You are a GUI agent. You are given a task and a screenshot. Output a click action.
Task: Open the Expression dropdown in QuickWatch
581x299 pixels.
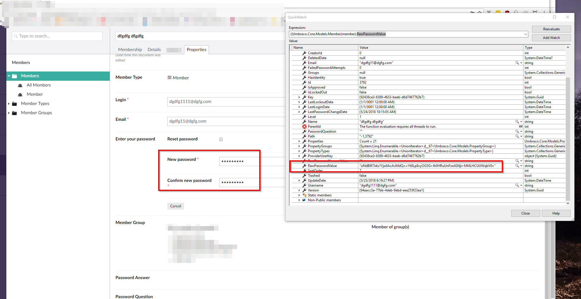(x=525, y=34)
